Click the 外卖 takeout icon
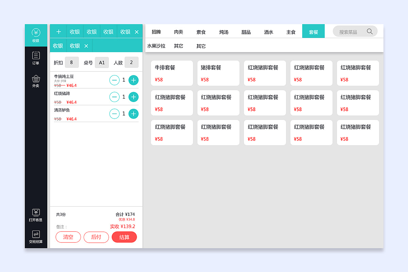Viewport: 408px width, 272px height. point(36,81)
